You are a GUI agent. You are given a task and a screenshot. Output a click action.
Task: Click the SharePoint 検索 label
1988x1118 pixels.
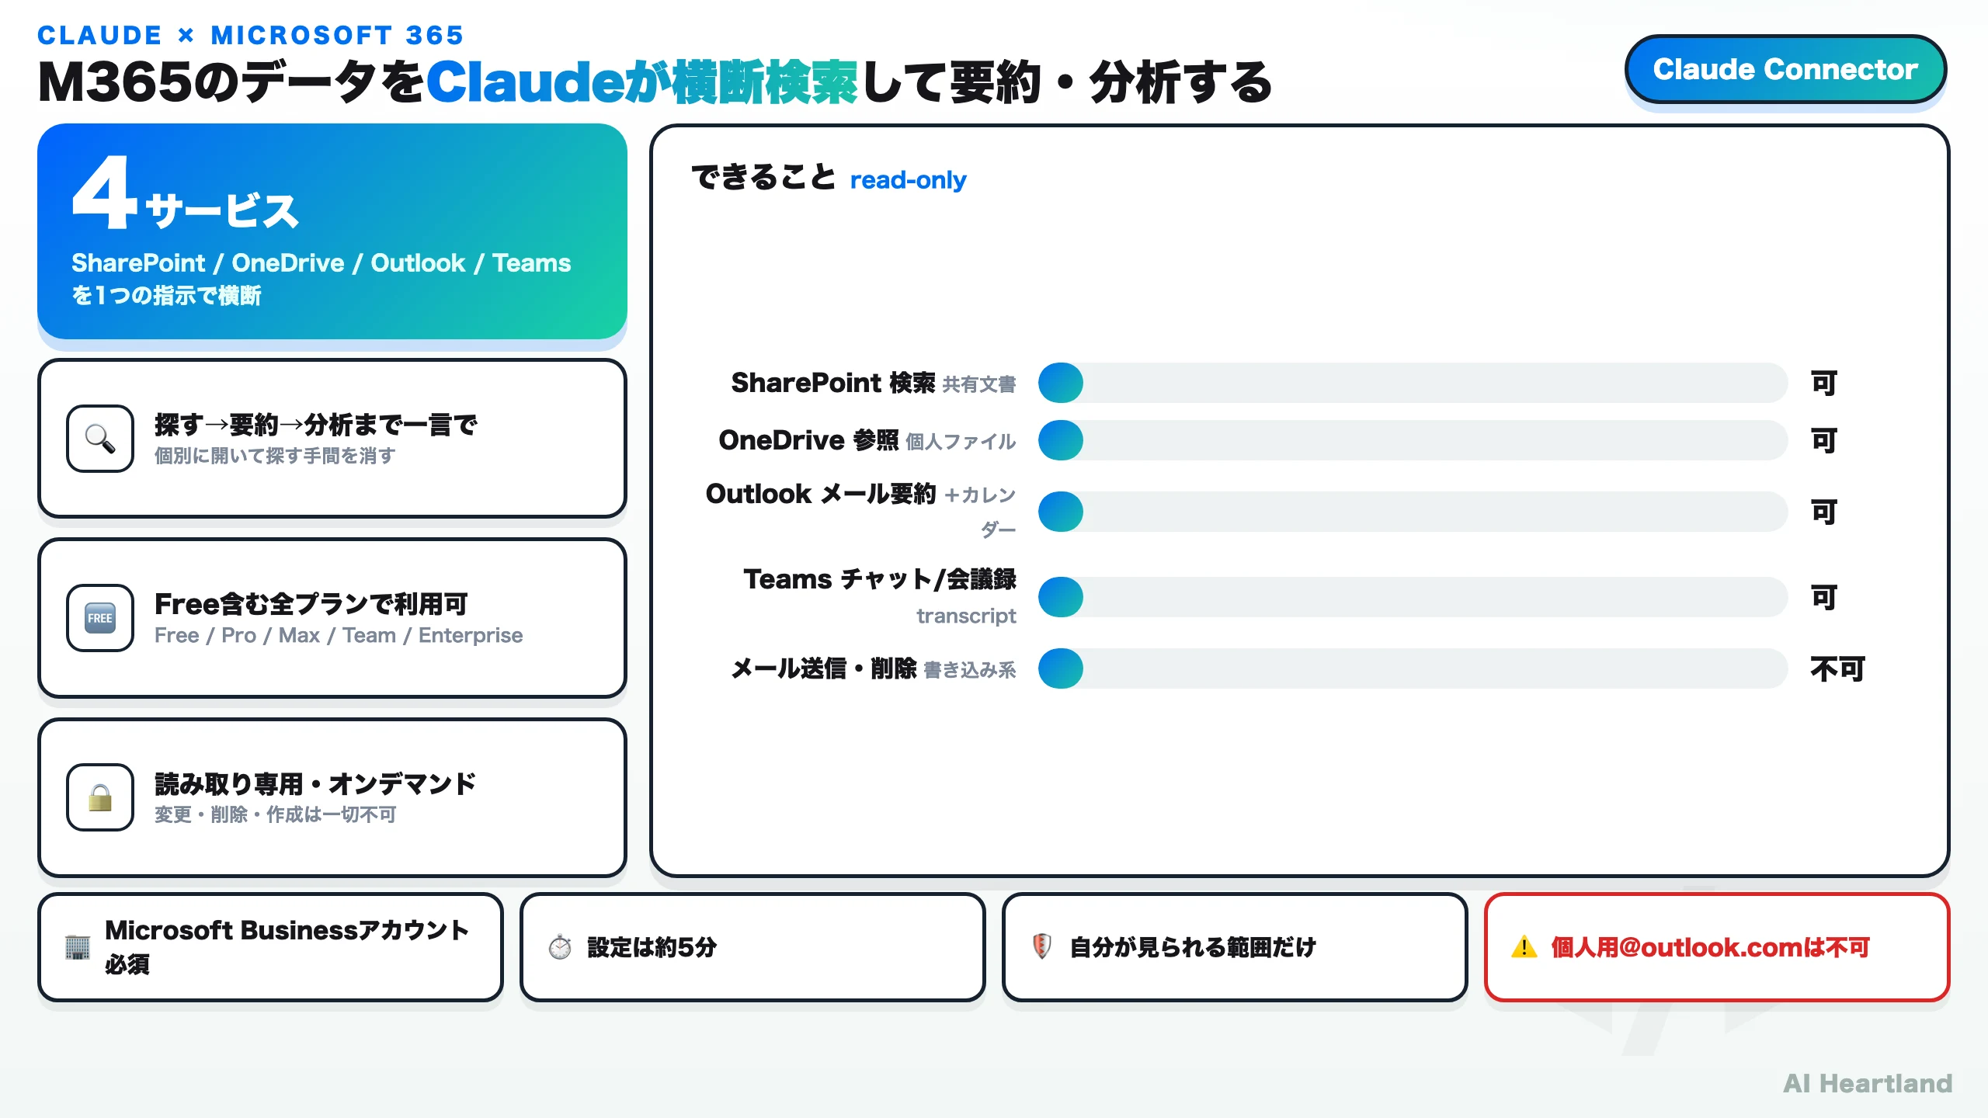click(x=833, y=383)
